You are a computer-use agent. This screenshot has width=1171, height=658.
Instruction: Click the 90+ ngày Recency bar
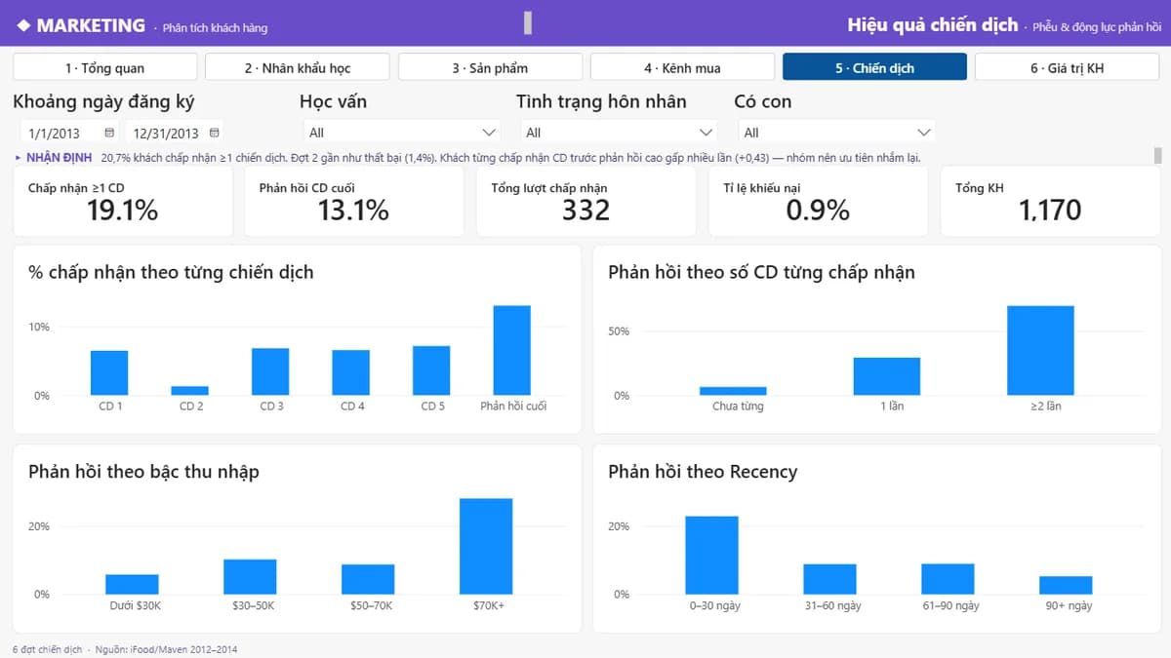click(x=1066, y=585)
